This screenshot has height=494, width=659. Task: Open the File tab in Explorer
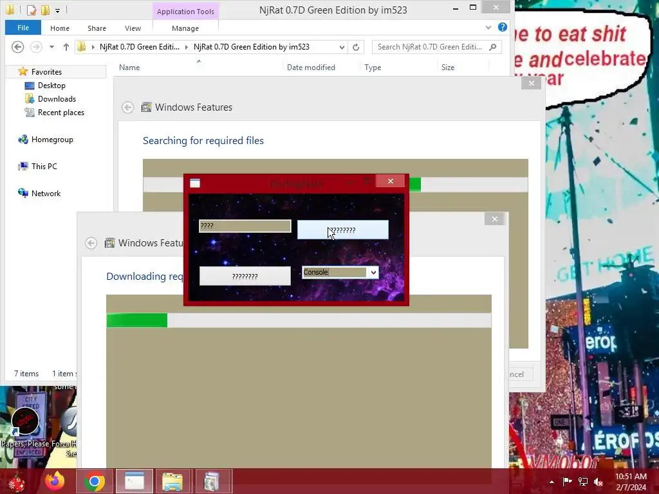[x=23, y=28]
